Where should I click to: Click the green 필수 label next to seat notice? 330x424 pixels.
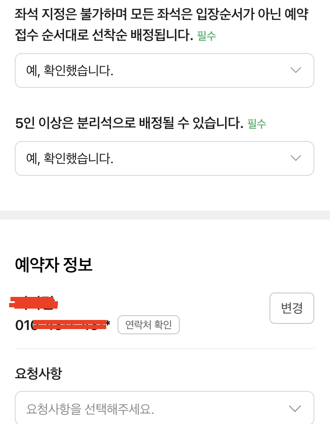click(x=207, y=37)
